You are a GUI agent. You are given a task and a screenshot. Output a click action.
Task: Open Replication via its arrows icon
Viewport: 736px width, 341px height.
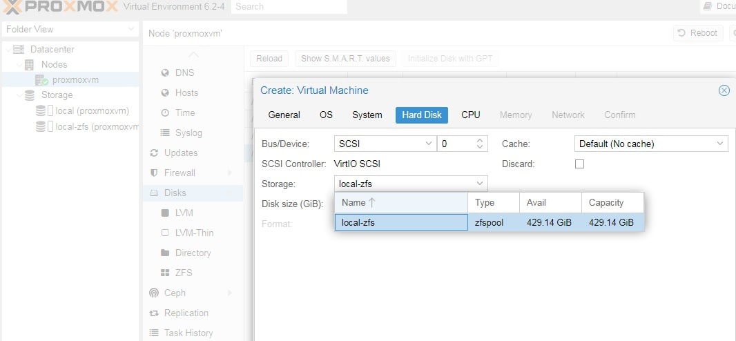[x=153, y=313]
